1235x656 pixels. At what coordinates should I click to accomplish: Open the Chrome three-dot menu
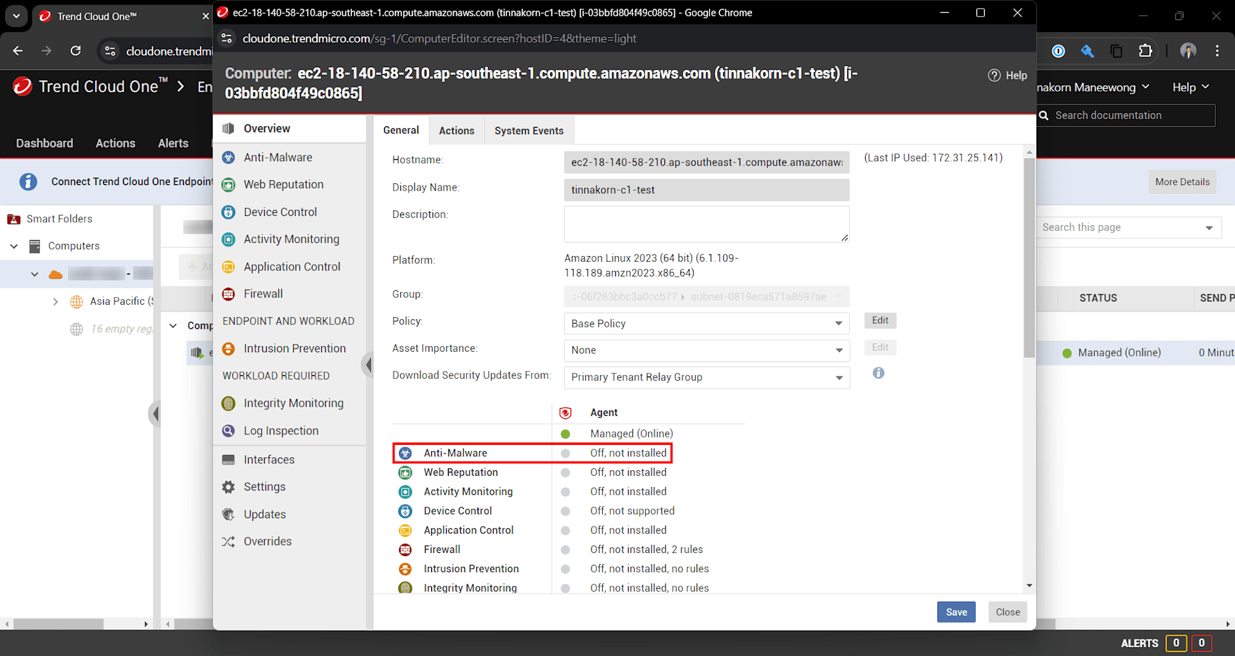(1217, 51)
